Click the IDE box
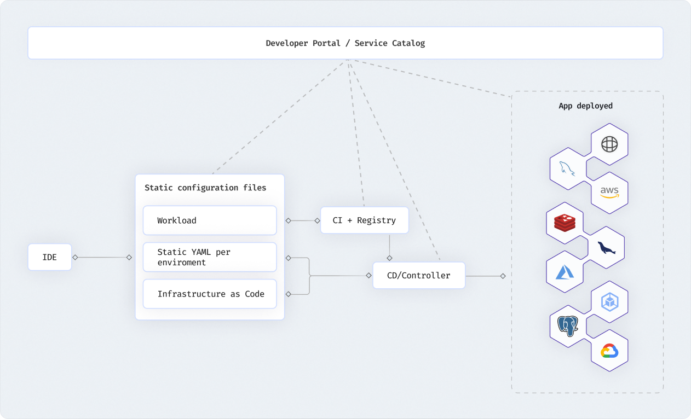Image resolution: width=691 pixels, height=419 pixels. coord(50,257)
